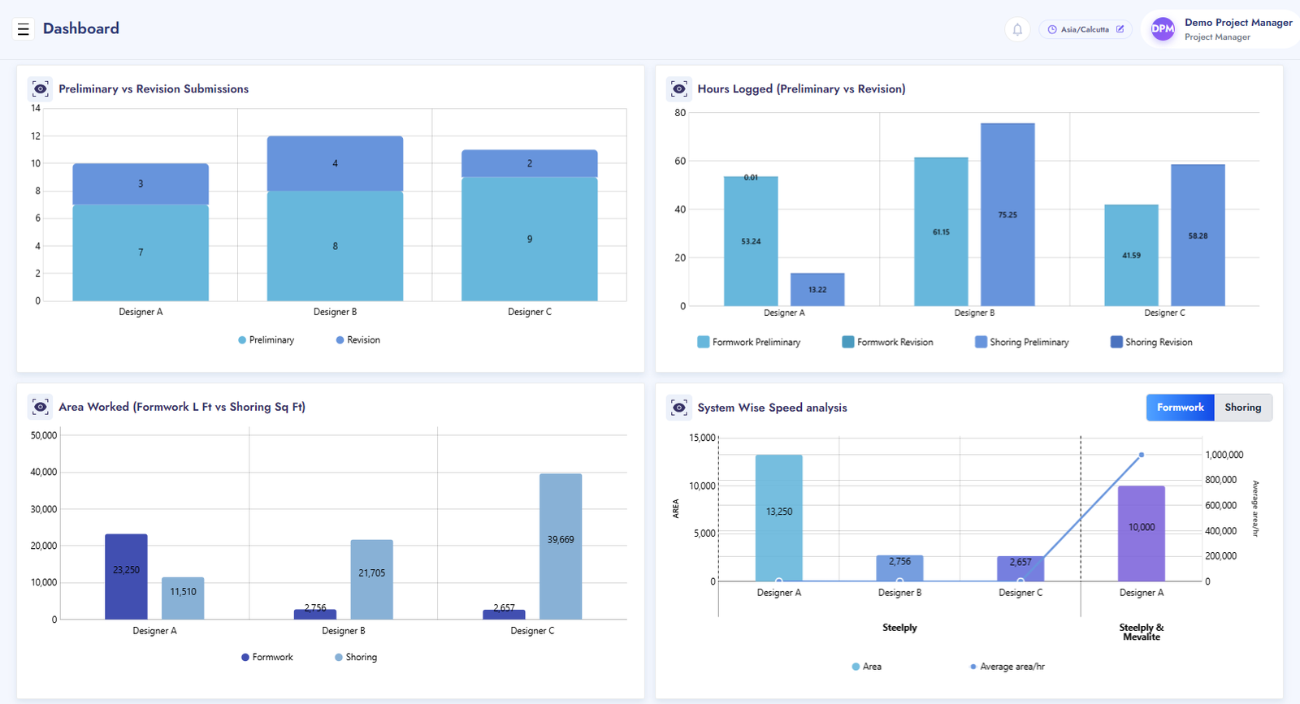Click the 41.59 hours bar

click(1131, 256)
